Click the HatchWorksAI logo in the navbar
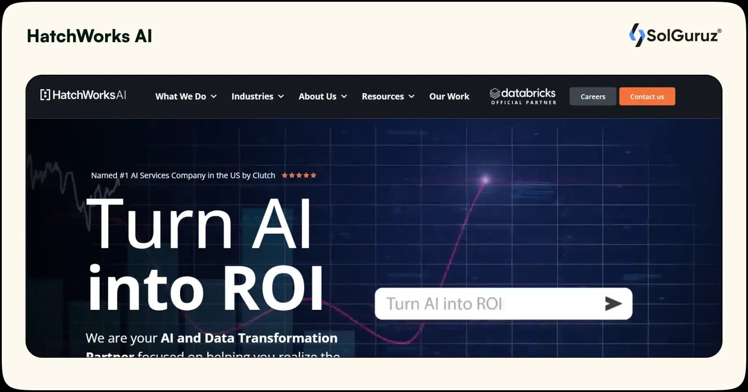 click(83, 95)
